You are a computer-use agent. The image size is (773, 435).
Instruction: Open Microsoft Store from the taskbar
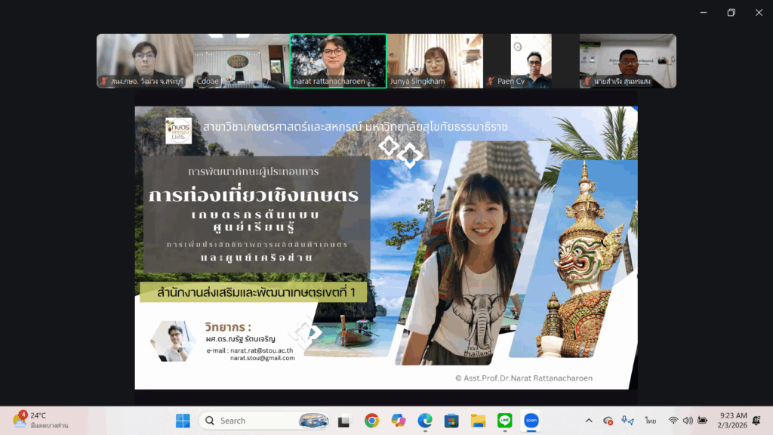click(x=451, y=421)
